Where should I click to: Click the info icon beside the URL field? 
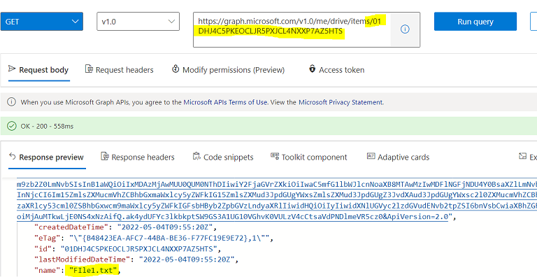pyautogui.click(x=405, y=29)
